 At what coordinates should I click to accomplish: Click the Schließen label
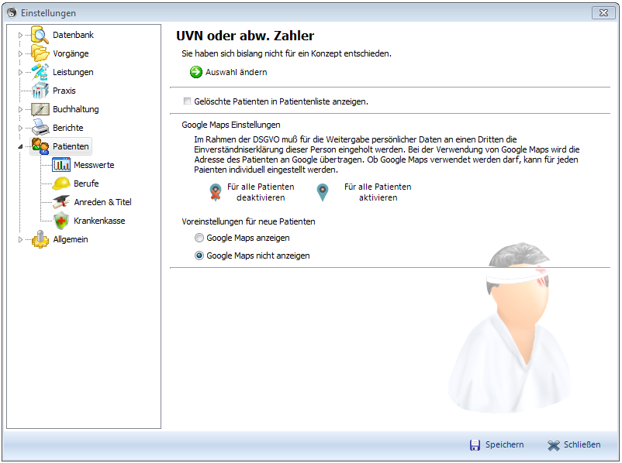tap(582, 444)
